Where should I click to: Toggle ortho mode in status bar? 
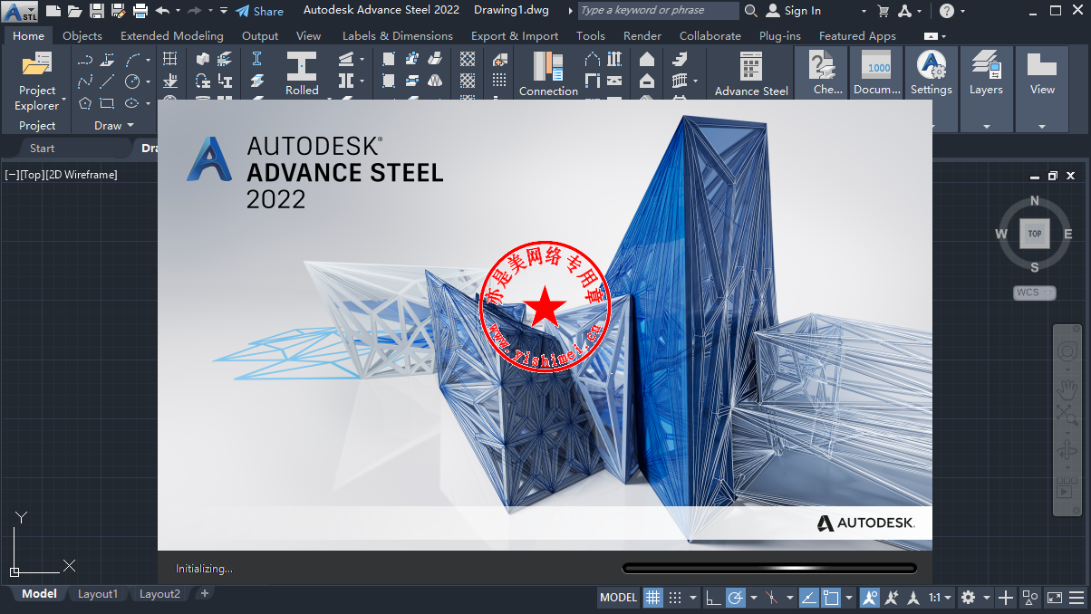click(x=713, y=598)
